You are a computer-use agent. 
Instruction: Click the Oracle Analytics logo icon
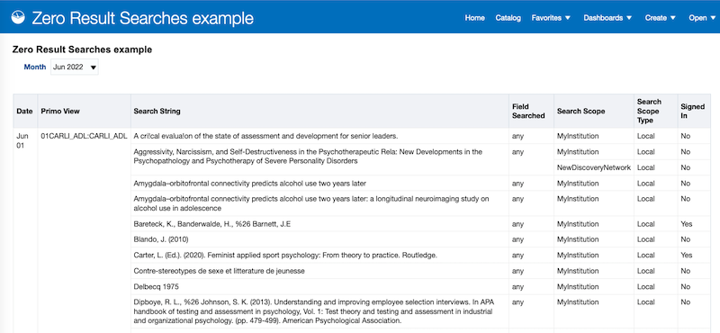17,18
